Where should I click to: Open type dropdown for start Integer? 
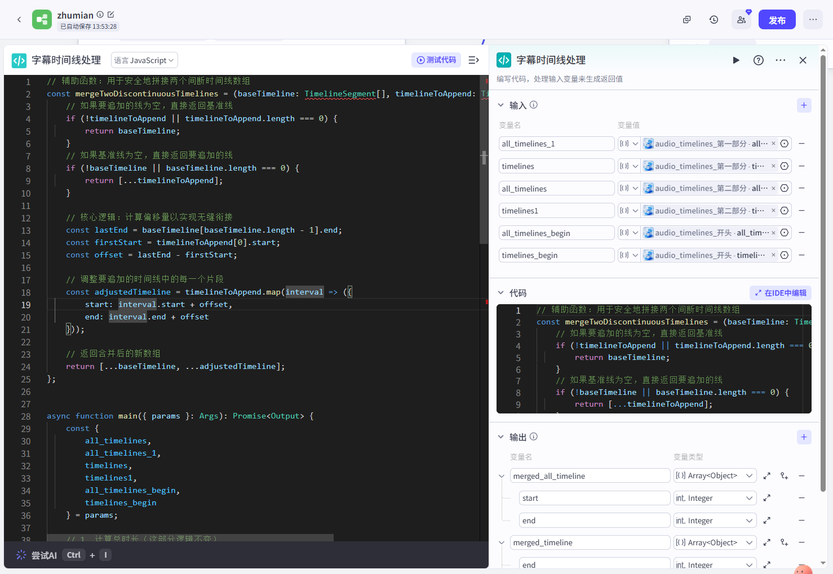click(x=715, y=498)
